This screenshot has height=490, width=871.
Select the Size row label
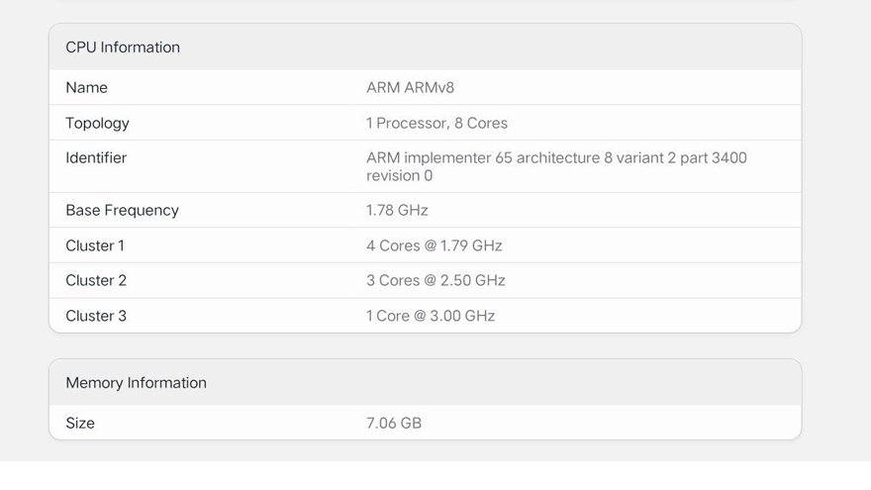(80, 424)
